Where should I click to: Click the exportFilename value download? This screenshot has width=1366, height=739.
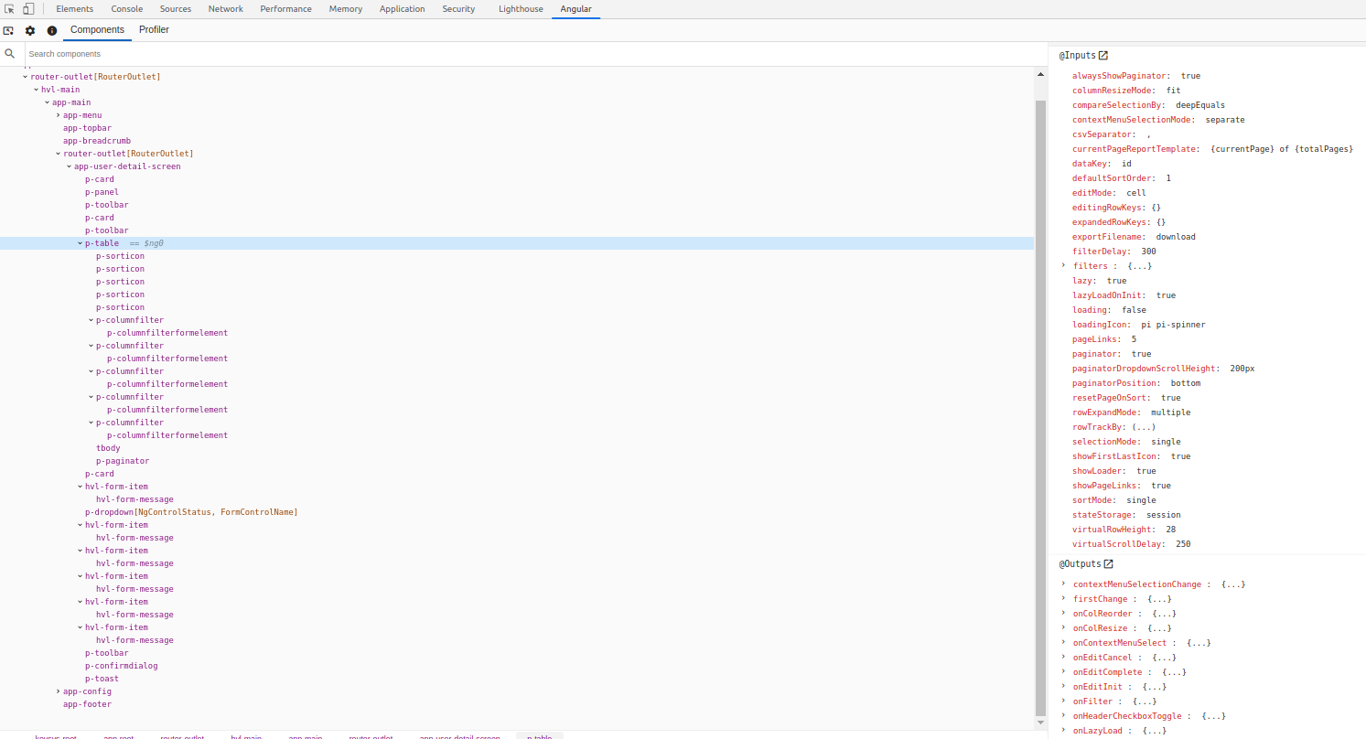click(1176, 237)
